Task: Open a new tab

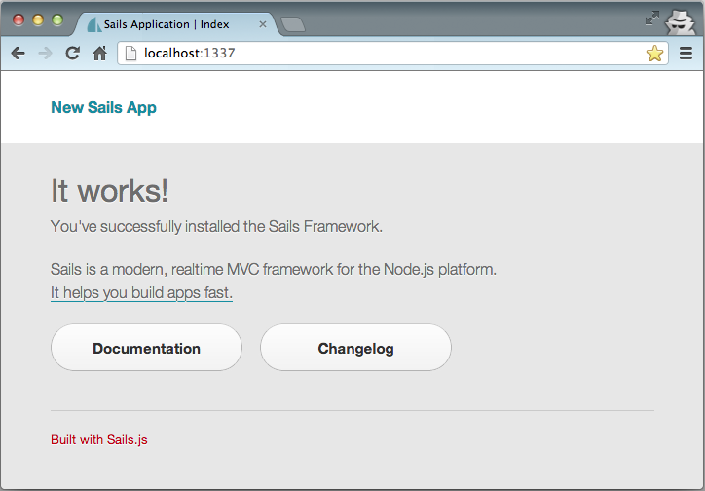Action: (293, 24)
